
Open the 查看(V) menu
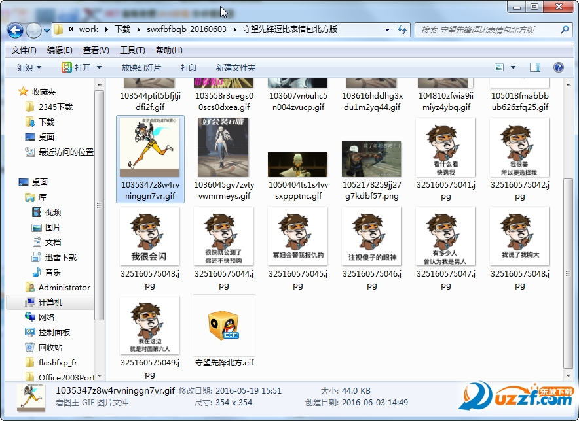(x=96, y=50)
